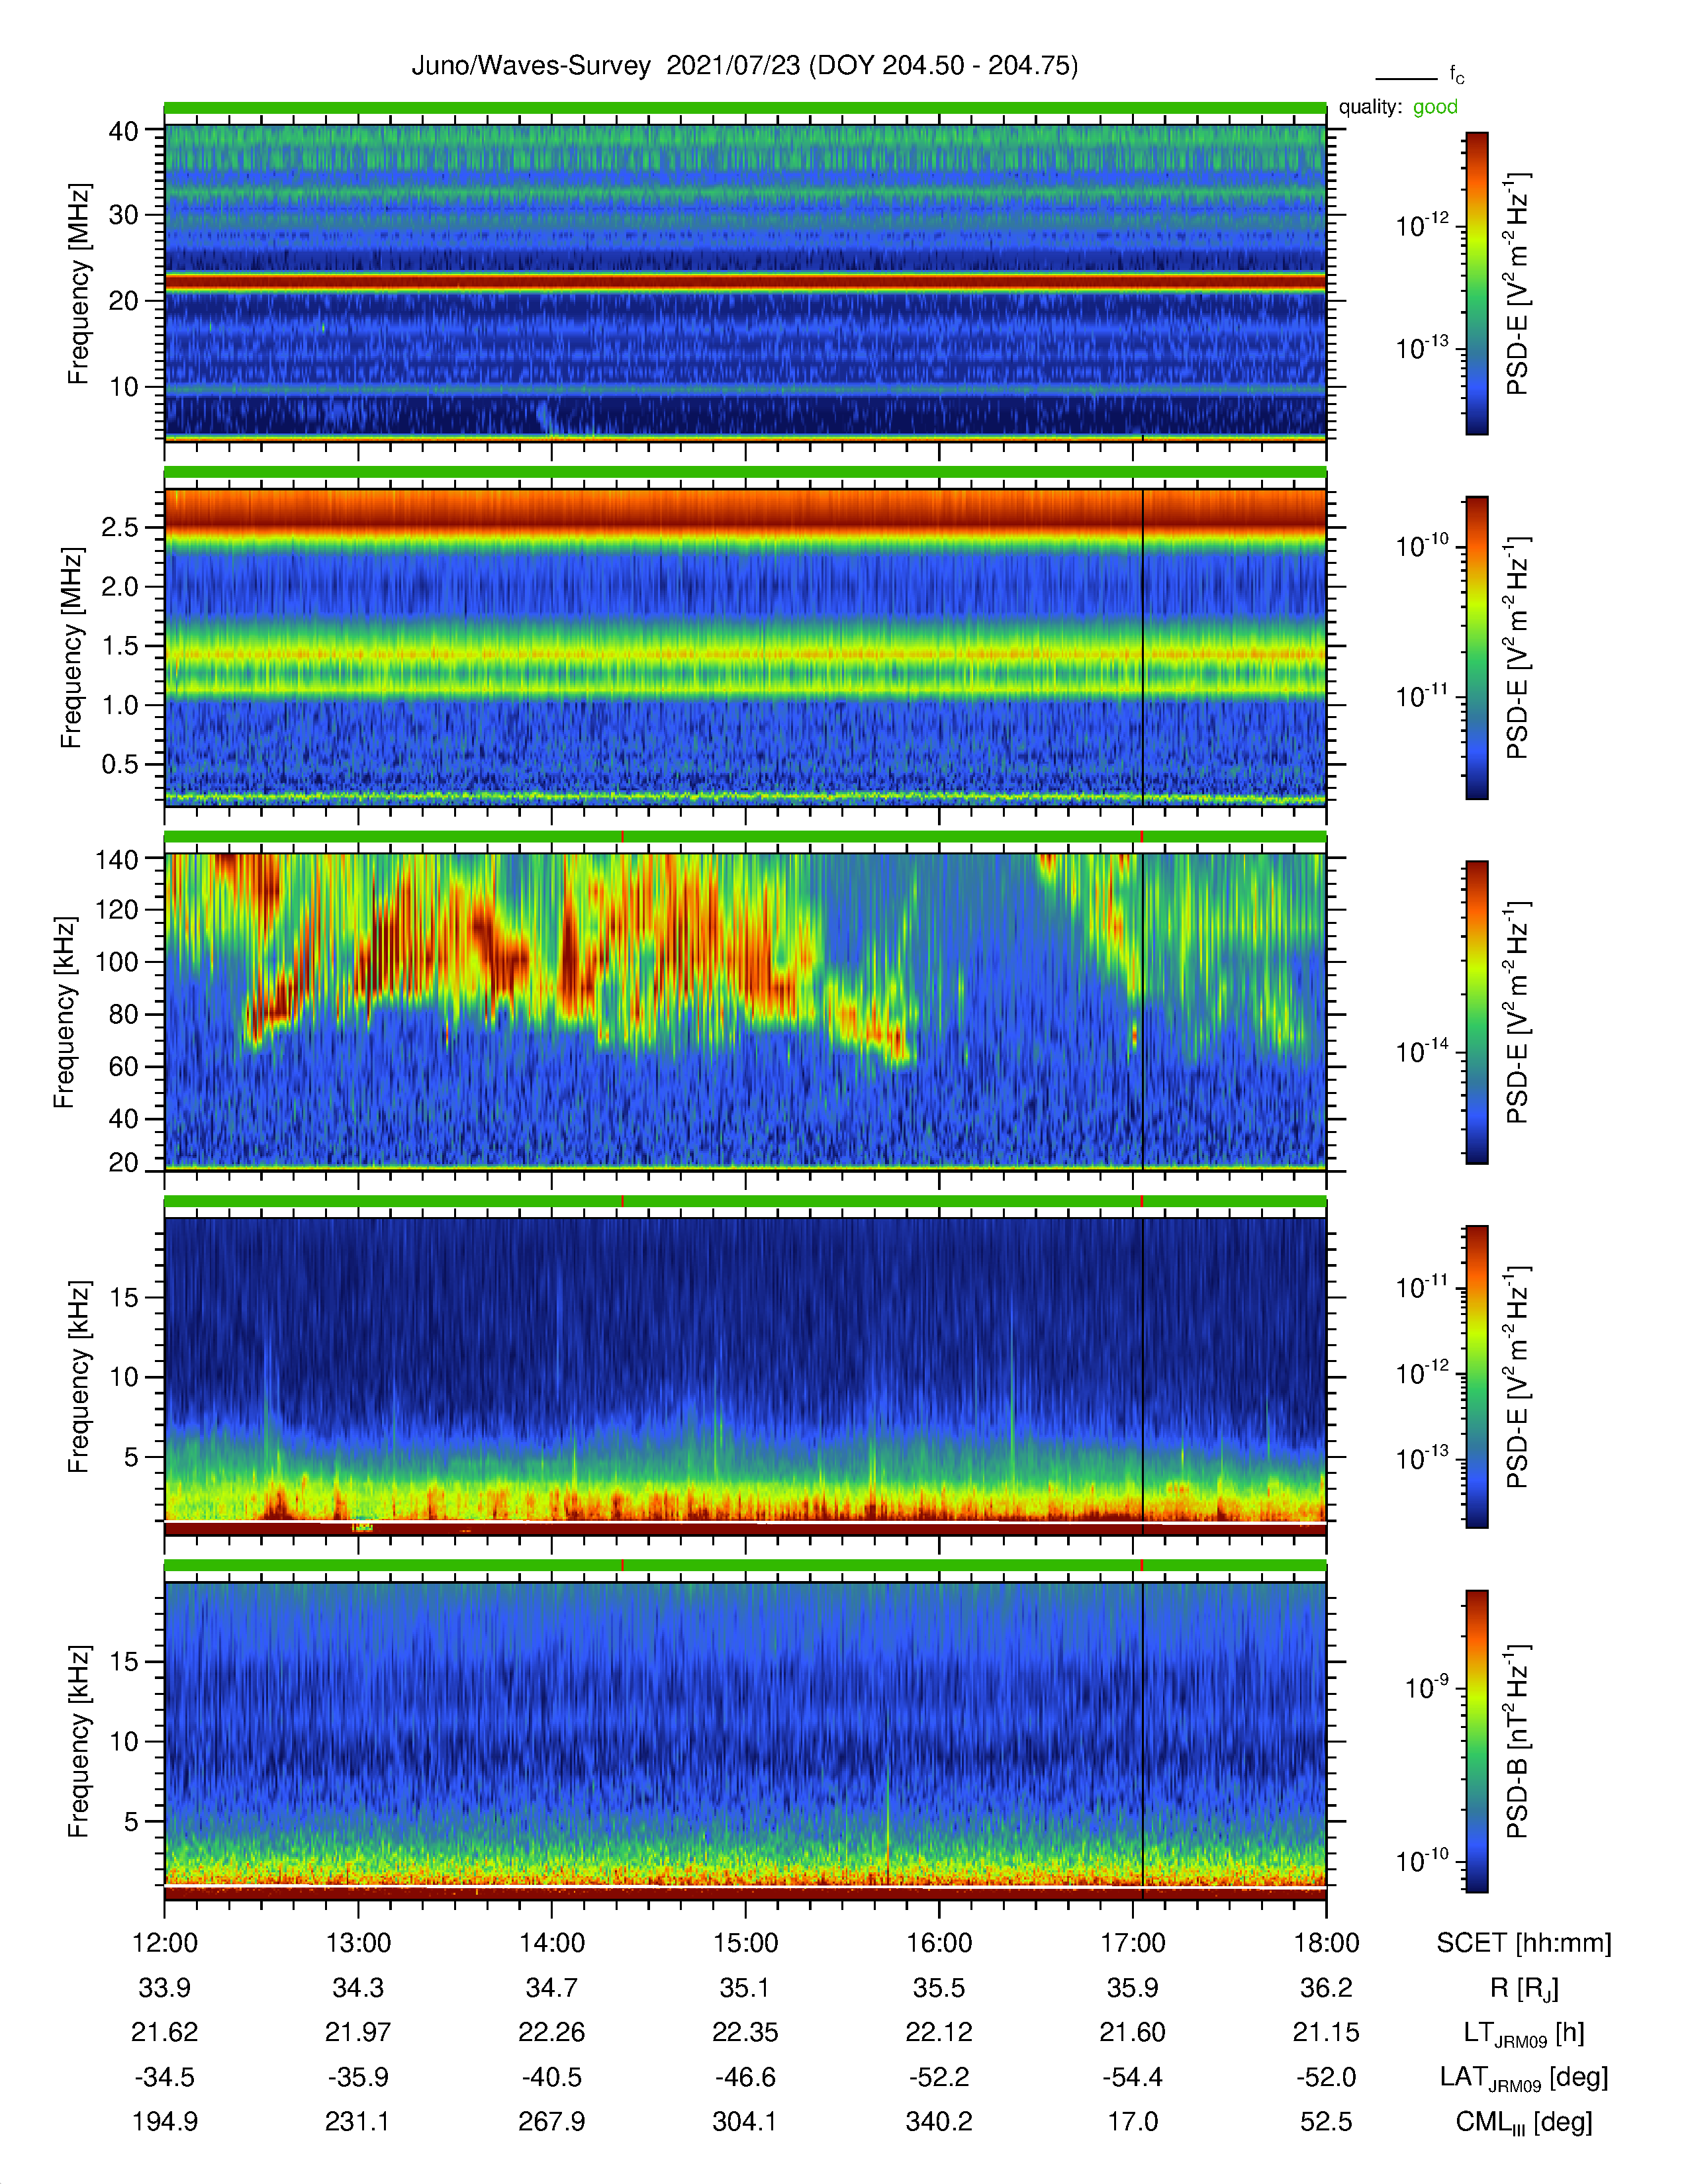Viewport: 1688px width, 2184px height.
Task: Click the top panel PSD-E color bar
Action: click(x=1476, y=283)
